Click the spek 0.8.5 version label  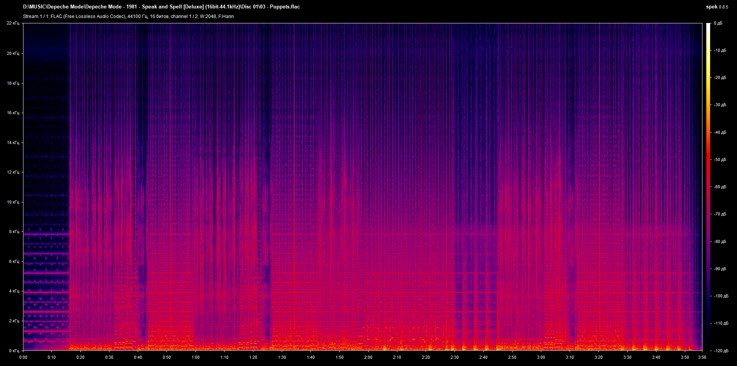(717, 7)
